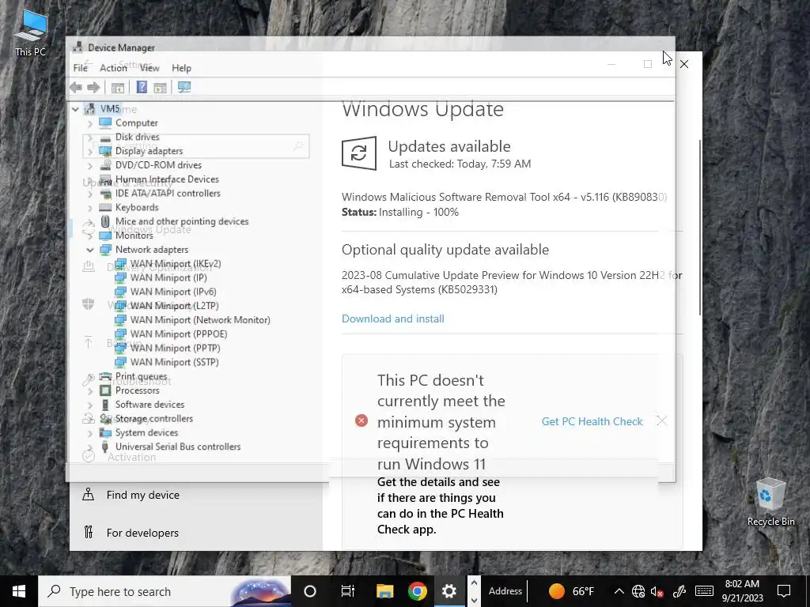Open the notifications action center
The height and width of the screenshot is (607, 810).
784,591
